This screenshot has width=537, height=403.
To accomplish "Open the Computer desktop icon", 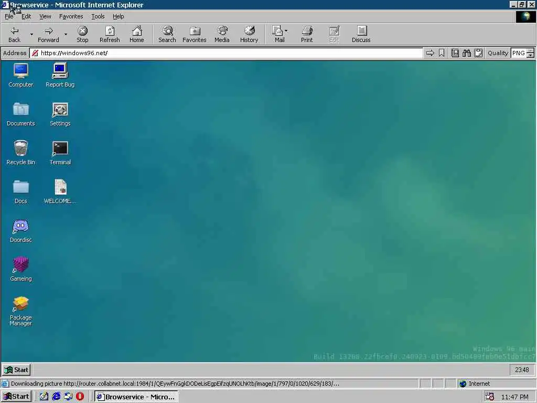I will 21,76.
